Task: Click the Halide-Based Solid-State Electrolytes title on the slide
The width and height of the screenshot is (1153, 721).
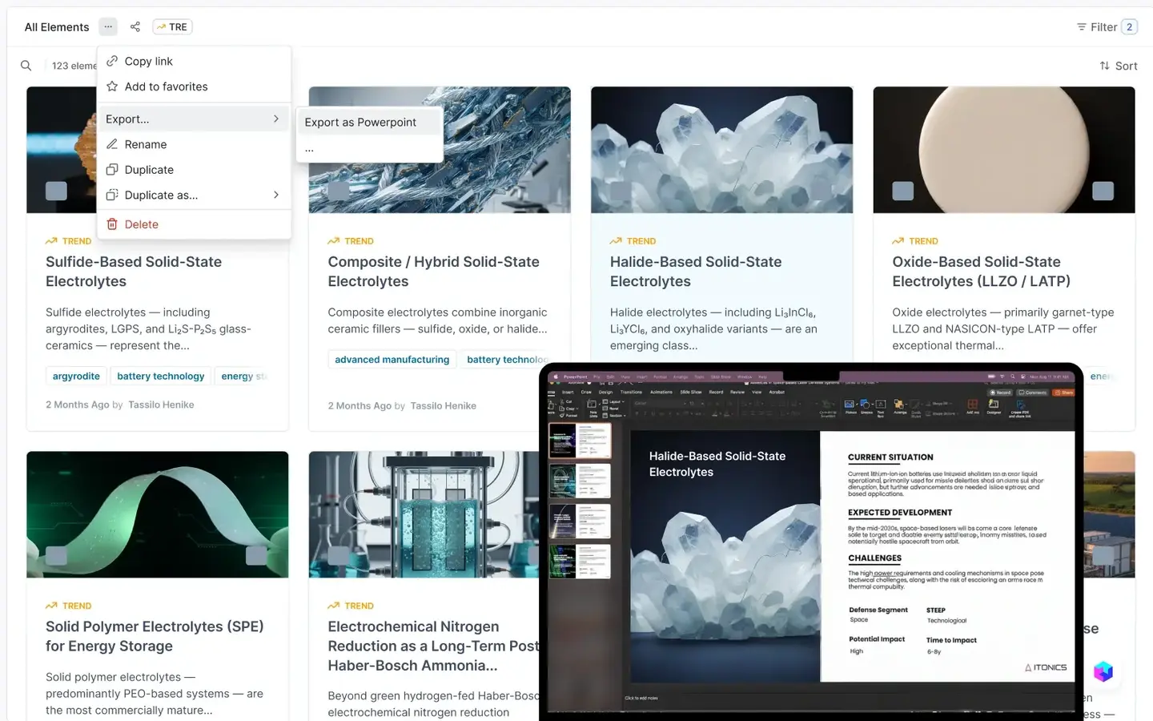Action: point(717,464)
